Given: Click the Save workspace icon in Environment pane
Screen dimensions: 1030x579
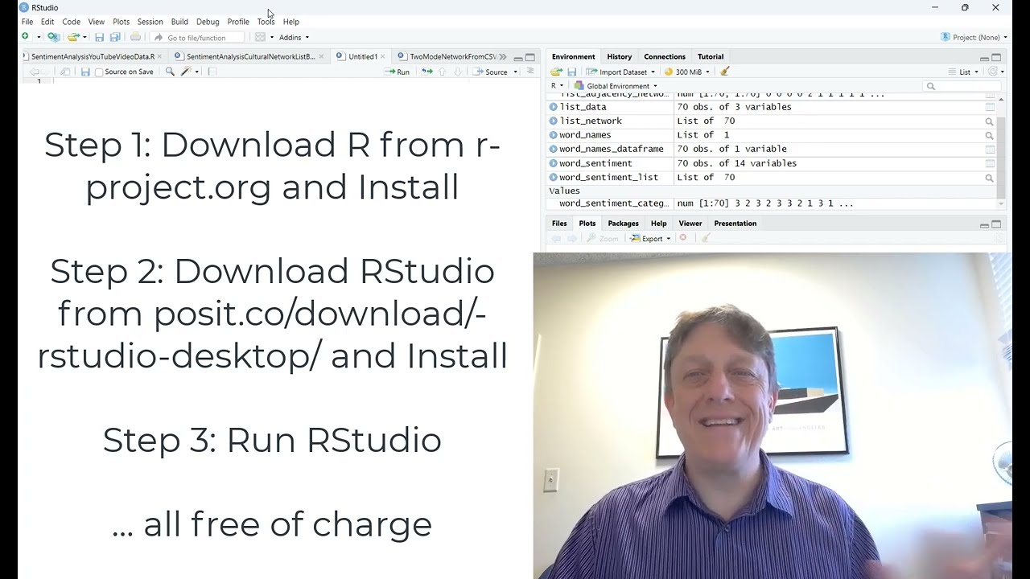Looking at the screenshot, I should [x=572, y=72].
